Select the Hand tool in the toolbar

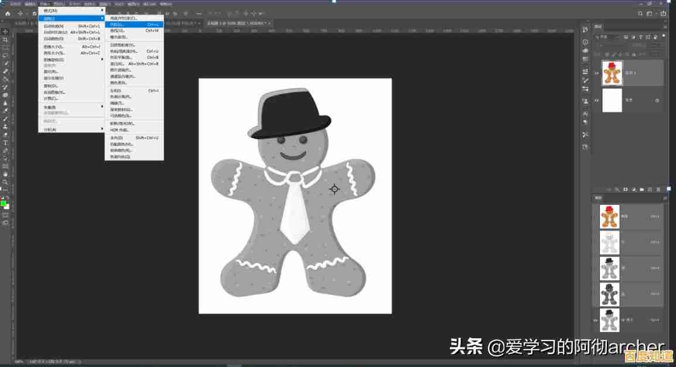tap(5, 174)
